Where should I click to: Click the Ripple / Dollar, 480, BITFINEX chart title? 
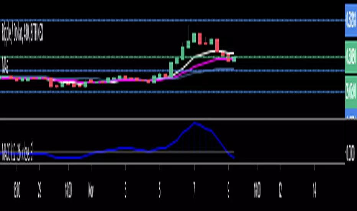[x=22, y=34]
